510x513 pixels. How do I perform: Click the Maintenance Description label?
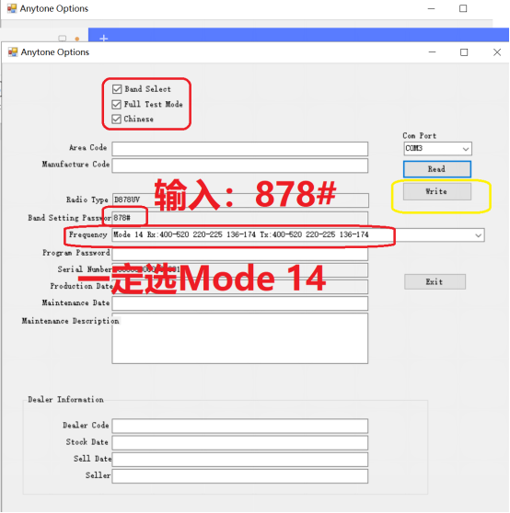[x=70, y=321]
